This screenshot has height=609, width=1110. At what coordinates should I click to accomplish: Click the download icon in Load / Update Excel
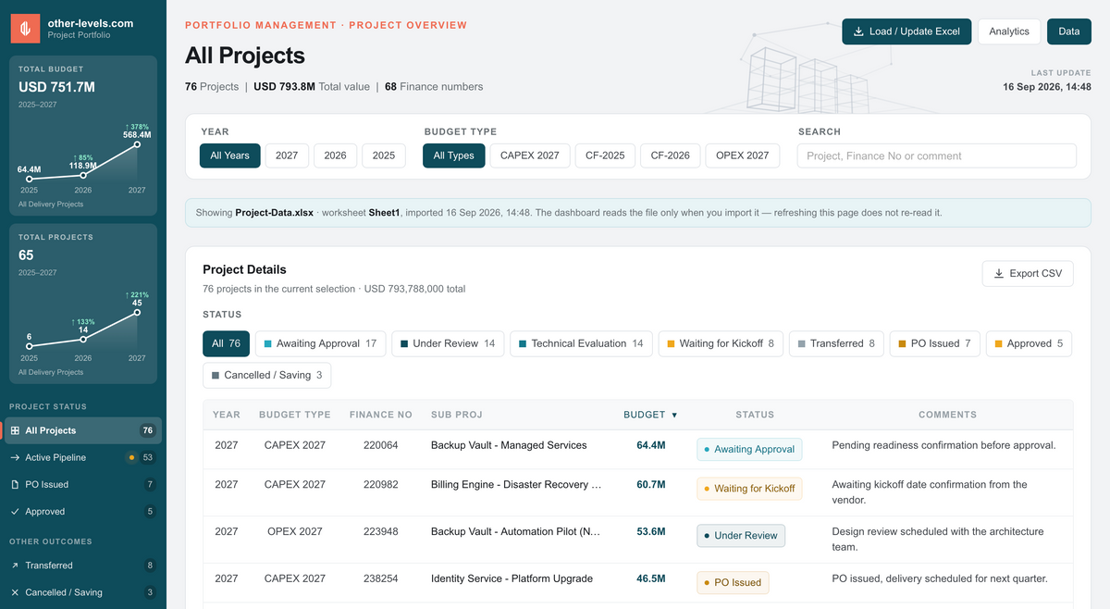coord(857,31)
